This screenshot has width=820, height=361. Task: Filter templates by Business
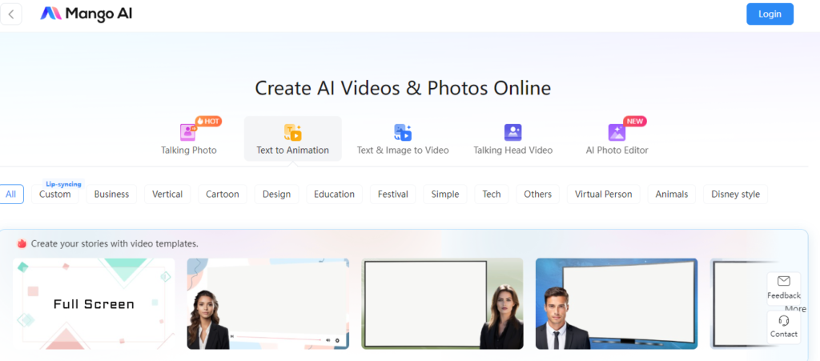(111, 195)
